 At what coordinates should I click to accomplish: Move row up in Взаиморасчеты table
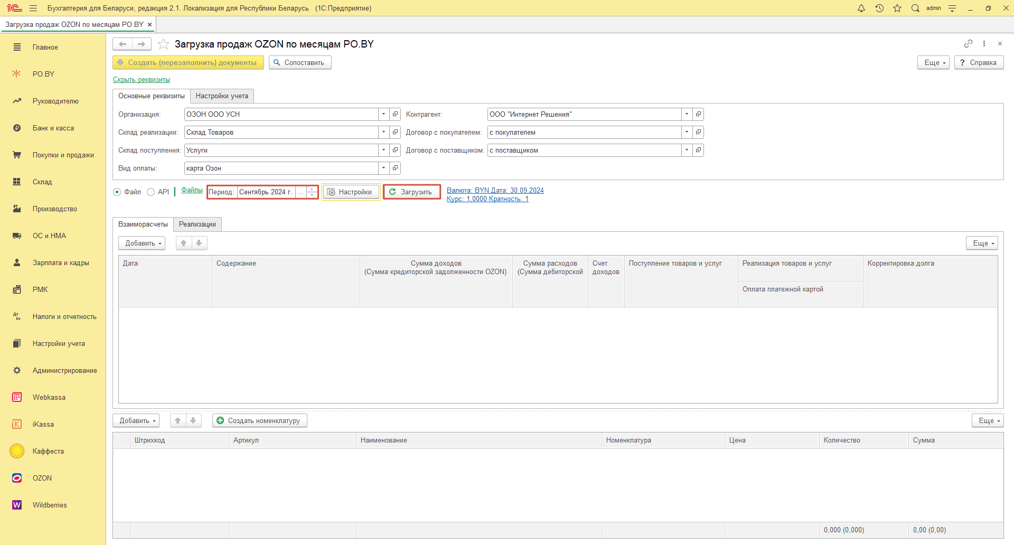[184, 243]
